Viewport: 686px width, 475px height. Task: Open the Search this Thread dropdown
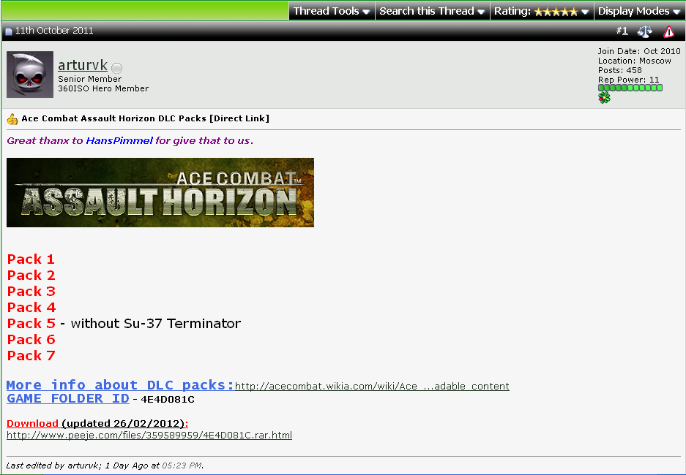432,11
